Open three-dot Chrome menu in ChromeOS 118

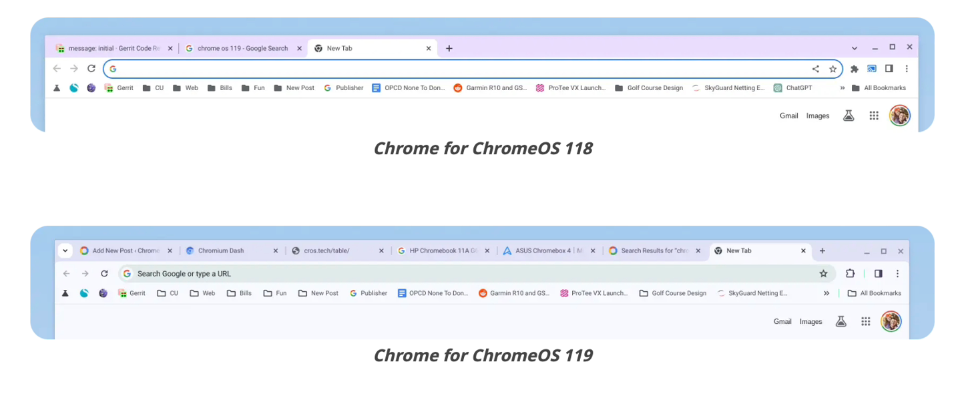coord(906,69)
